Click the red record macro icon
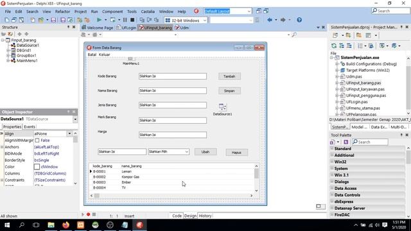 point(89,214)
